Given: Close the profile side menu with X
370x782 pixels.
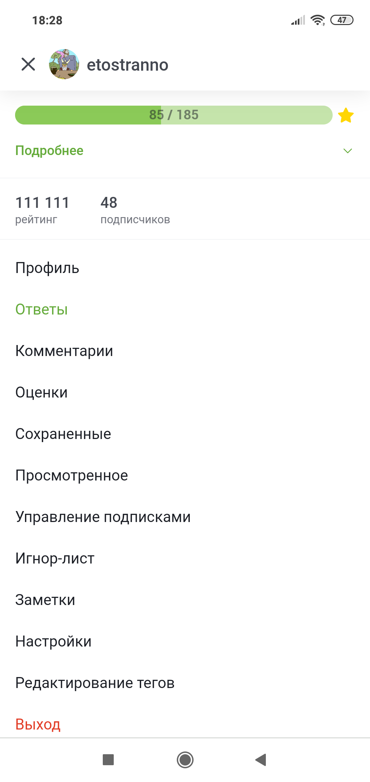Looking at the screenshot, I should [28, 64].
